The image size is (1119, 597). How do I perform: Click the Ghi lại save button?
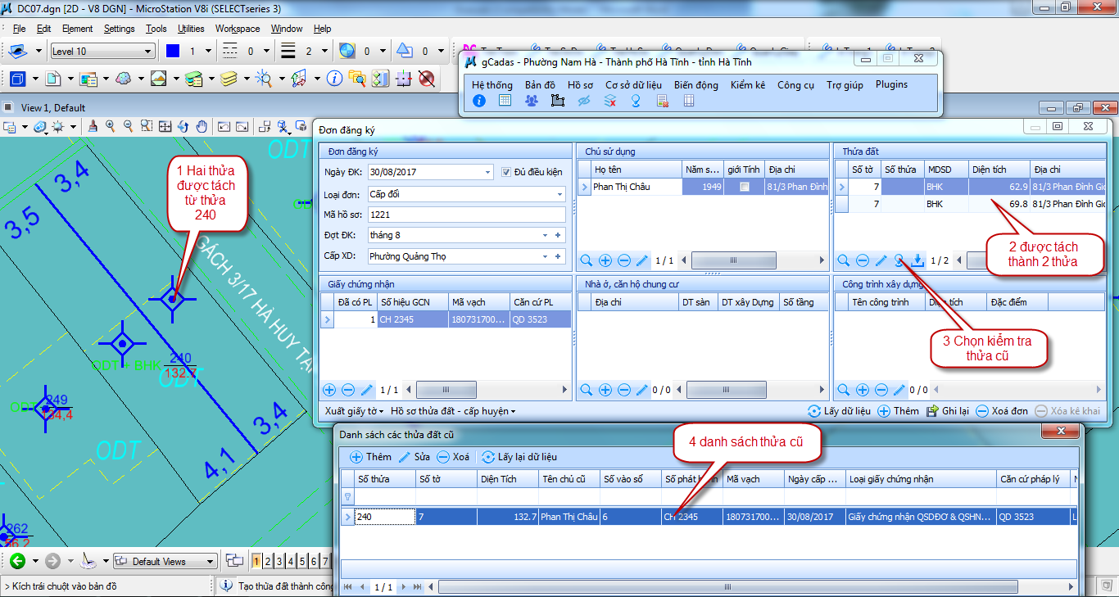[948, 411]
